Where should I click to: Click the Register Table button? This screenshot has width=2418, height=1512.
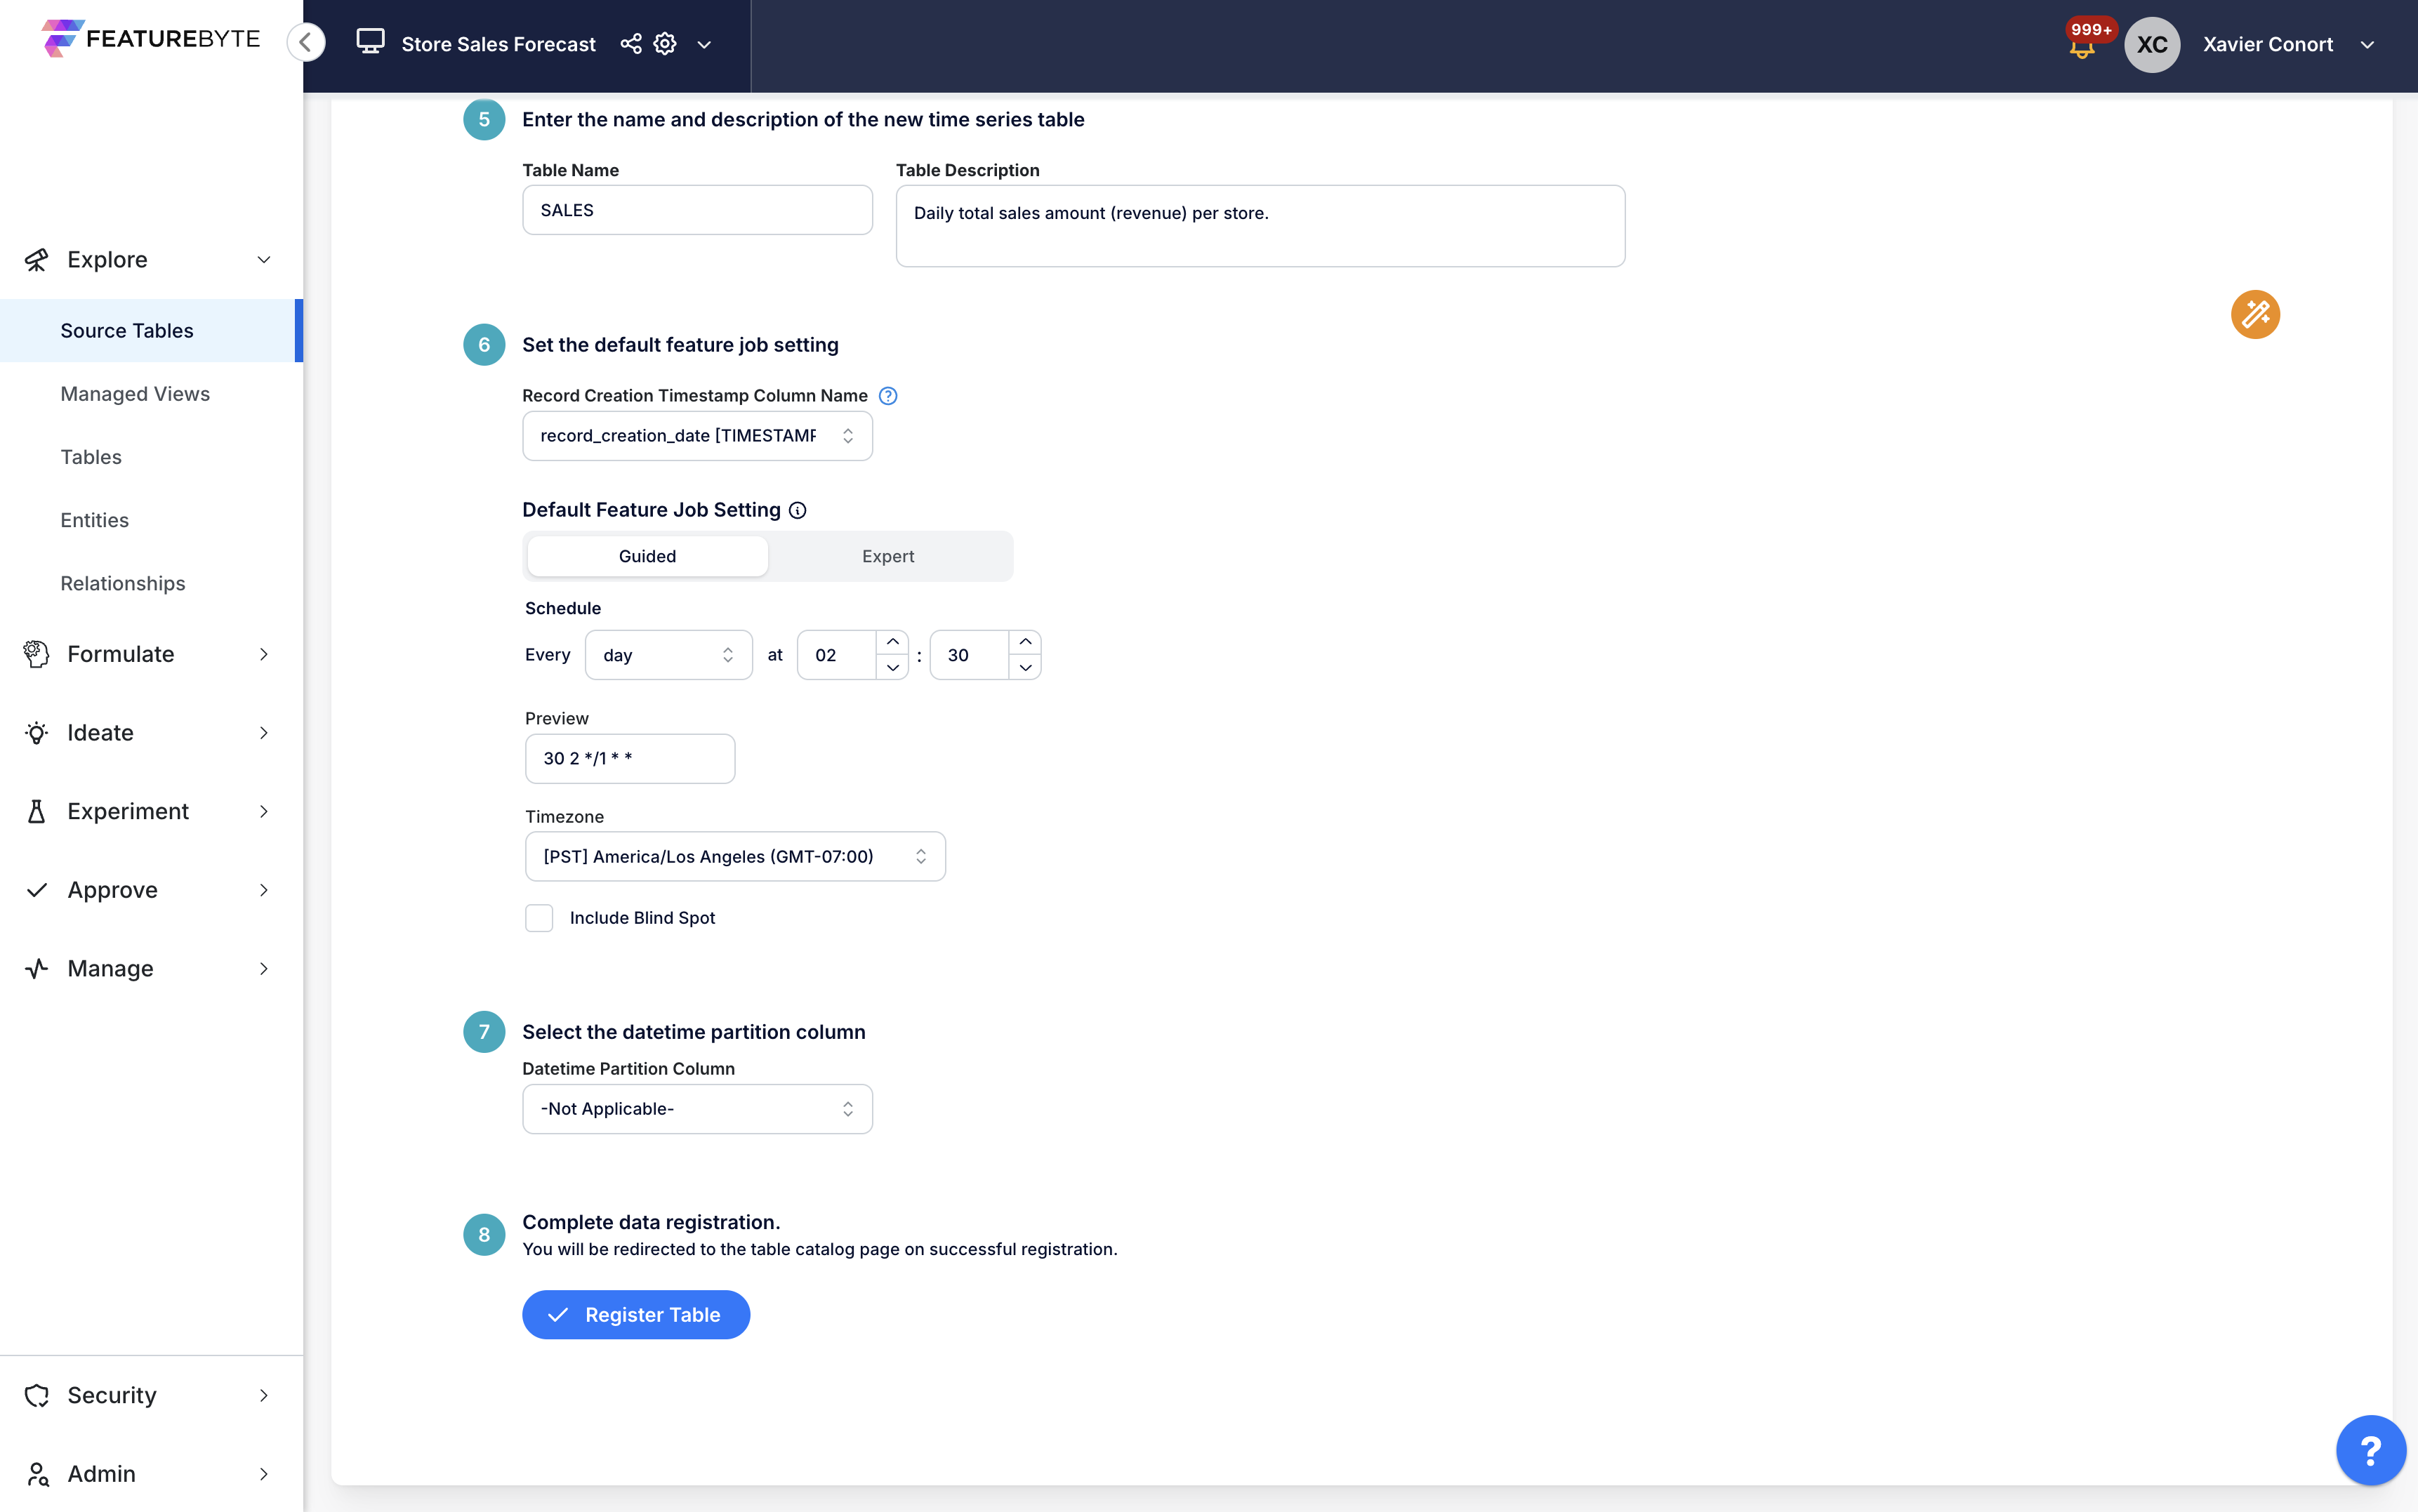tap(636, 1314)
